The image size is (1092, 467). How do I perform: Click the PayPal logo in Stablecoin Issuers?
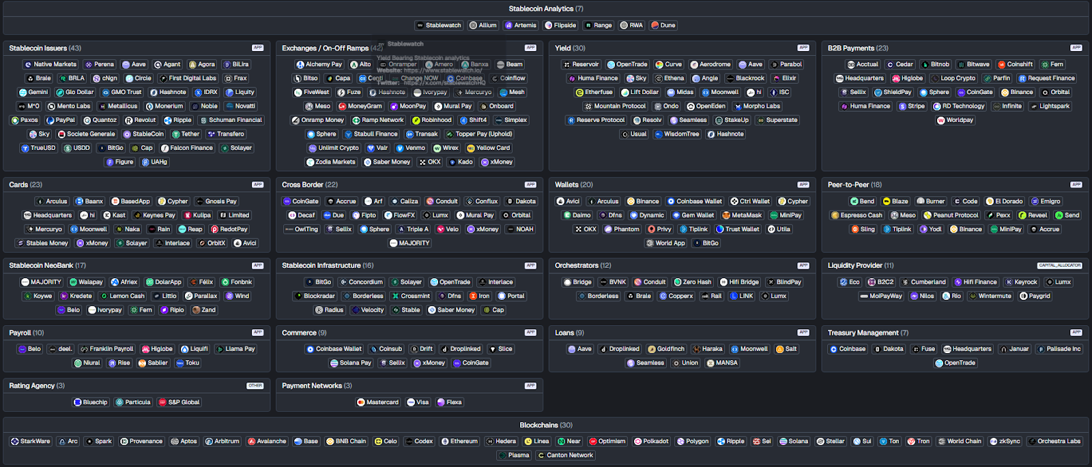point(50,120)
